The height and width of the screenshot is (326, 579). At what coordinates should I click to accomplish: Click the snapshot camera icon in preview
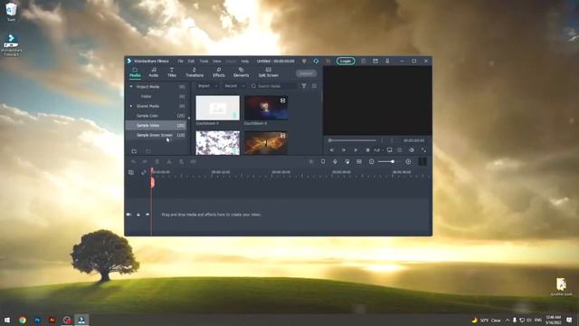point(400,150)
